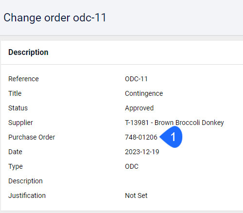
Task: Click the Type field label
Action: 16,167
